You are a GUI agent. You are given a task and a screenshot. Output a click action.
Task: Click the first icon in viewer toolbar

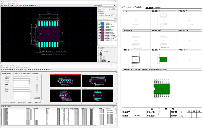click(2, 5)
